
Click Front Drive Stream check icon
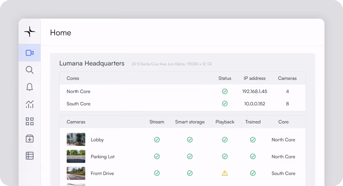coord(157,173)
